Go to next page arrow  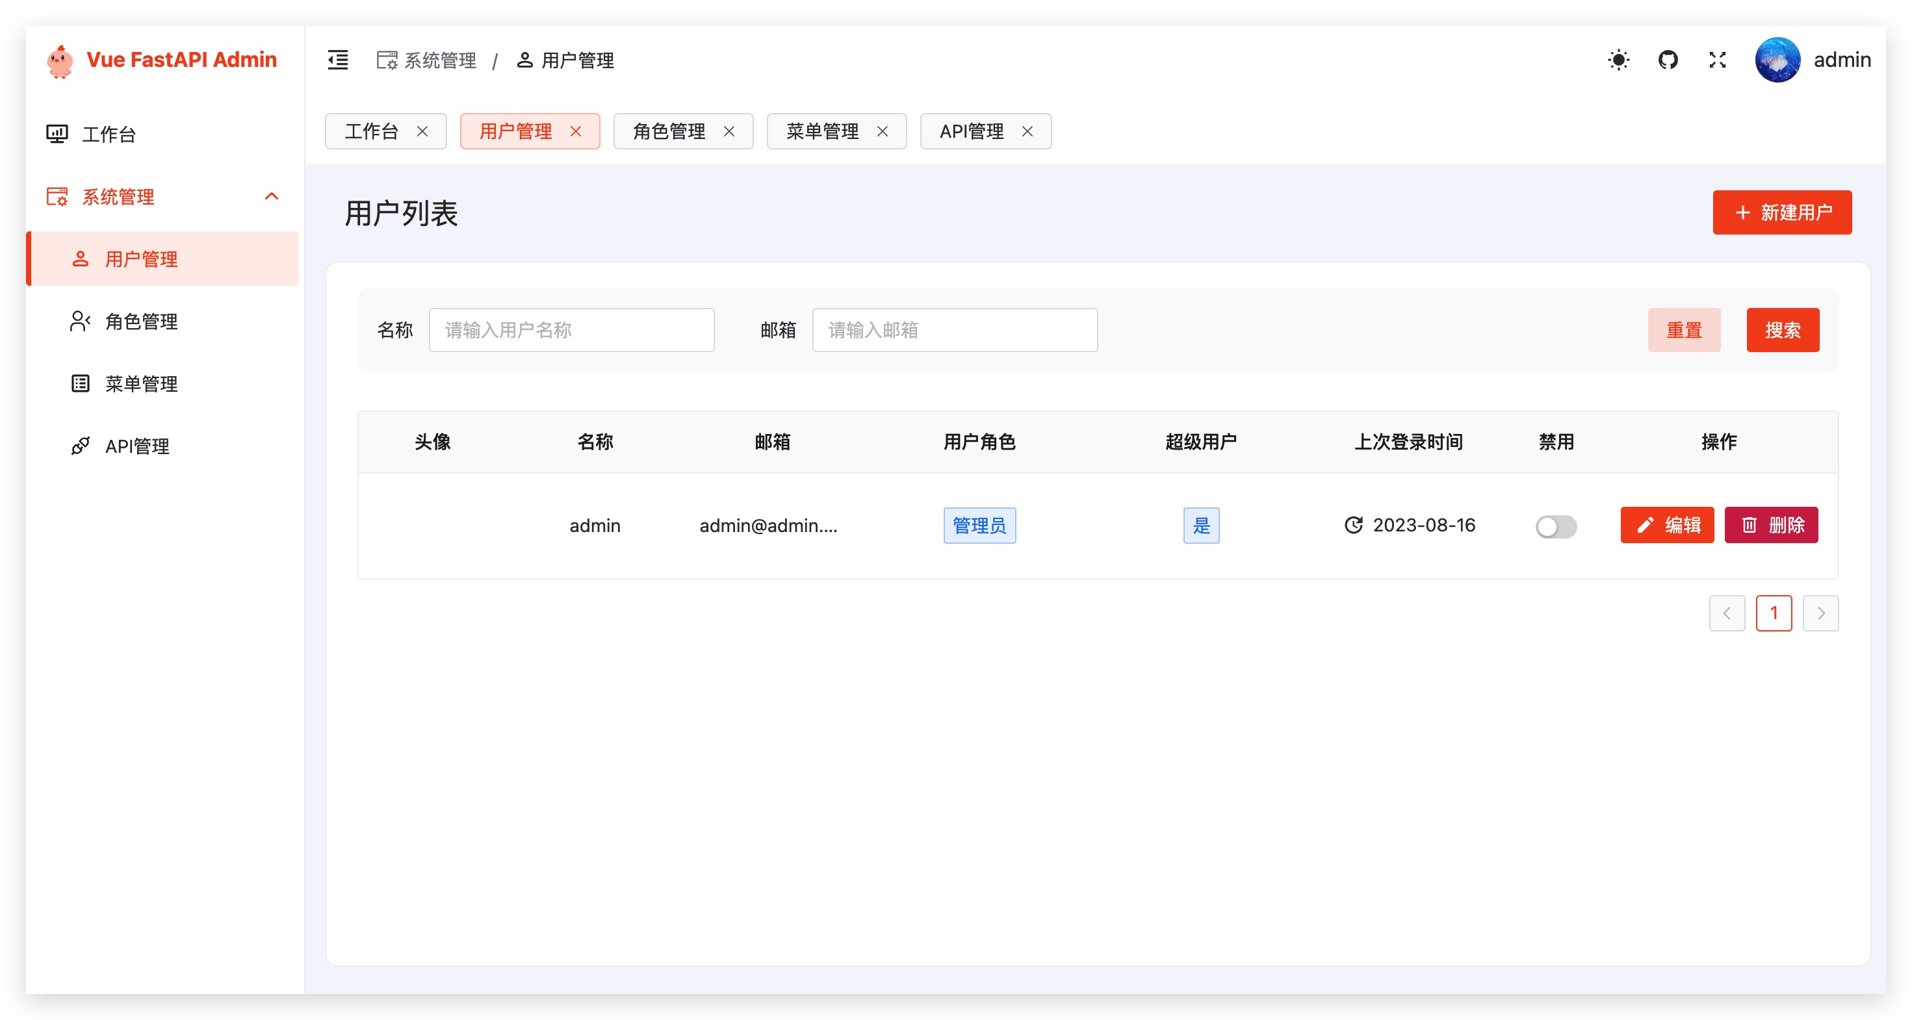[x=1821, y=613]
